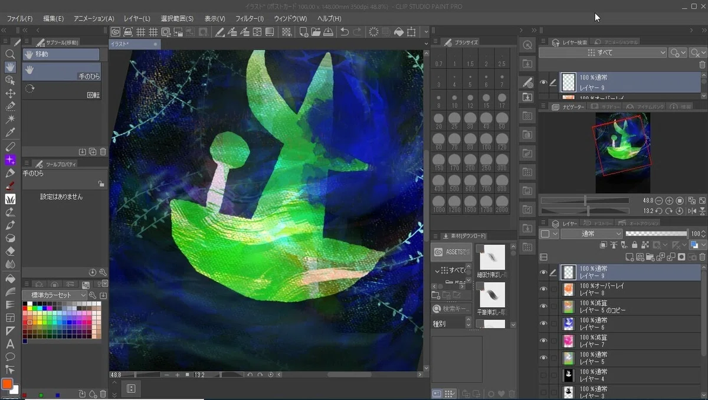
Task: Open the 通常 blend mode dropdown
Action: coord(591,234)
